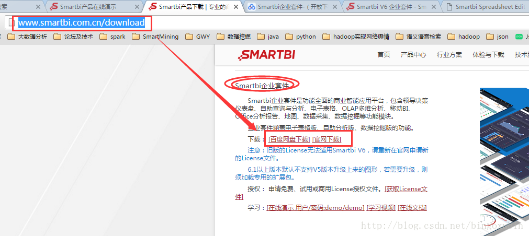Viewport: 529px width, 236px height.
Task: Open the hadoop bookmark folder
Action: [463, 37]
